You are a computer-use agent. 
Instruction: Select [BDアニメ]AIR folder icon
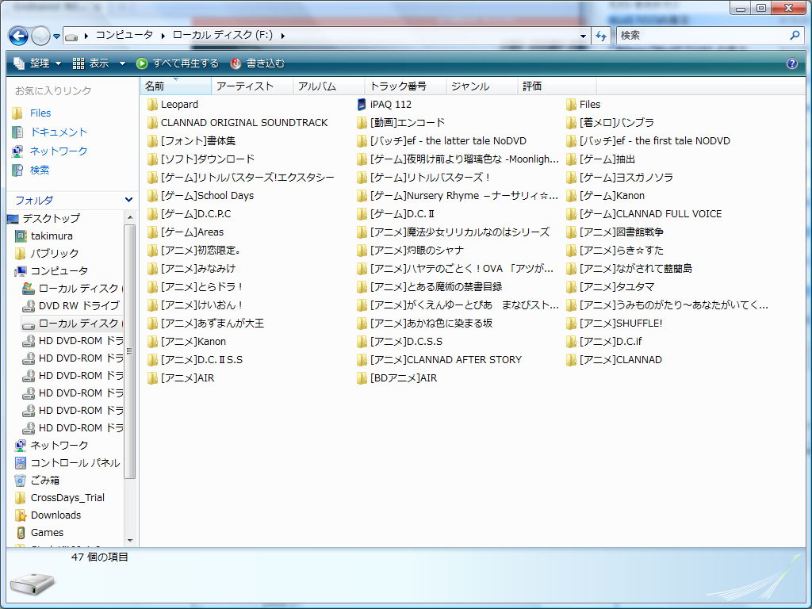(x=362, y=378)
